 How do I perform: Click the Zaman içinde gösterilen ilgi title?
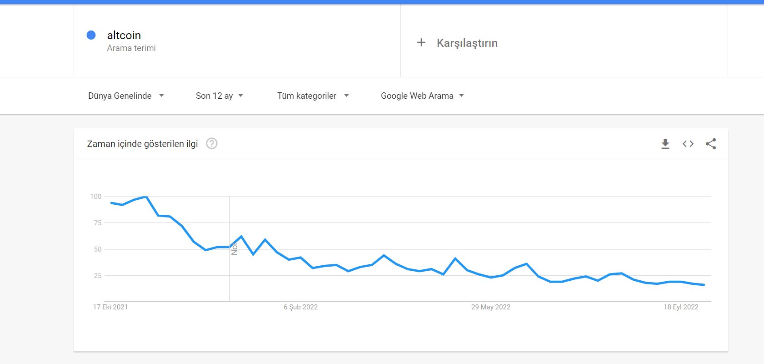[x=142, y=144]
